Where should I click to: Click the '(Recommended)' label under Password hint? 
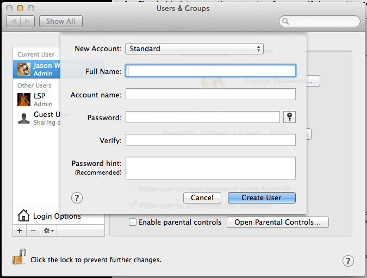pyautogui.click(x=98, y=172)
